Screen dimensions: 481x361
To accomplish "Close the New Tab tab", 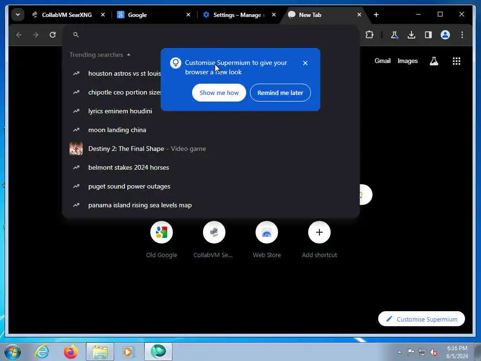I will (359, 15).
